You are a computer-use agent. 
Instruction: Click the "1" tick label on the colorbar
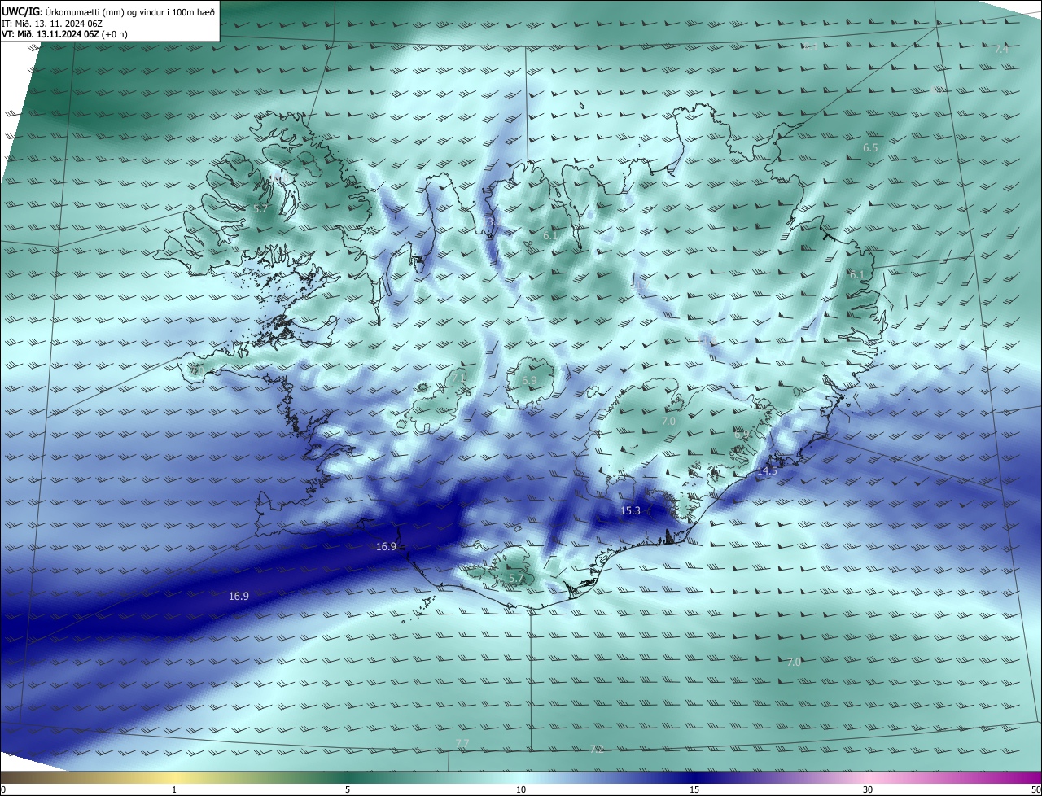[x=174, y=789]
